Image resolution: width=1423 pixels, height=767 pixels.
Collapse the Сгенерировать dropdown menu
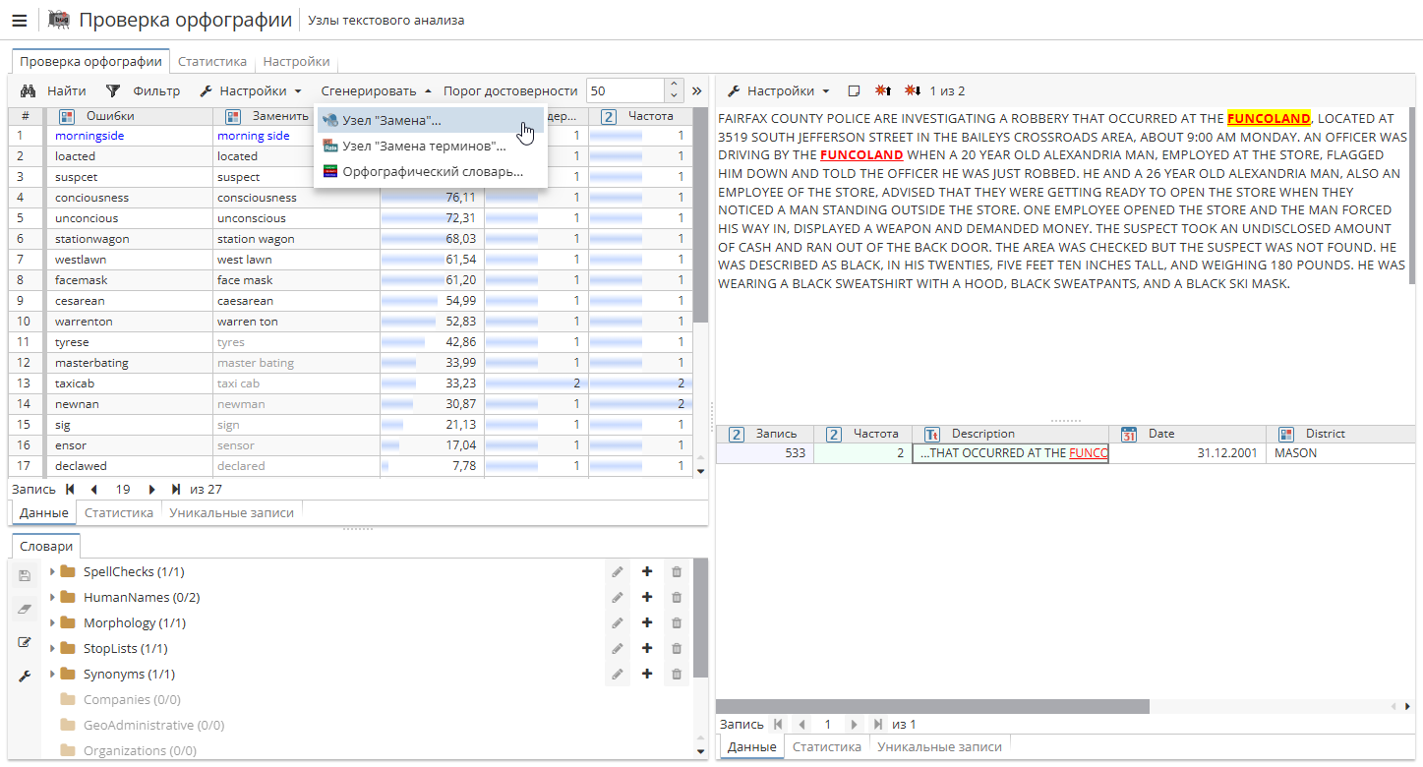coord(376,91)
